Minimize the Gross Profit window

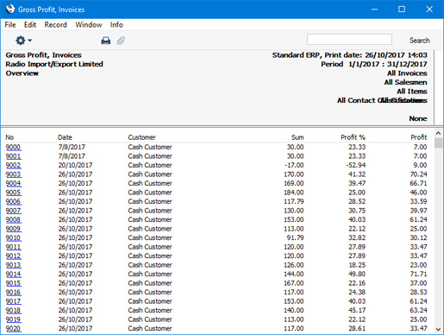click(374, 9)
